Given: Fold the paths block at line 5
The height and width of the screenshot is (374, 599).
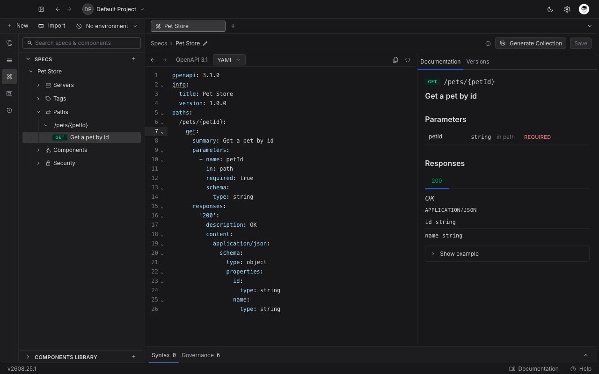Looking at the screenshot, I should click(162, 113).
